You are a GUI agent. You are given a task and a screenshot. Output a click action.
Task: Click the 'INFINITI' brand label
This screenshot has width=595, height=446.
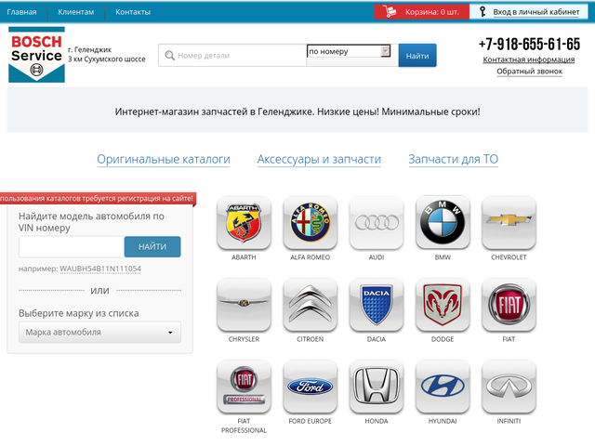coord(509,421)
